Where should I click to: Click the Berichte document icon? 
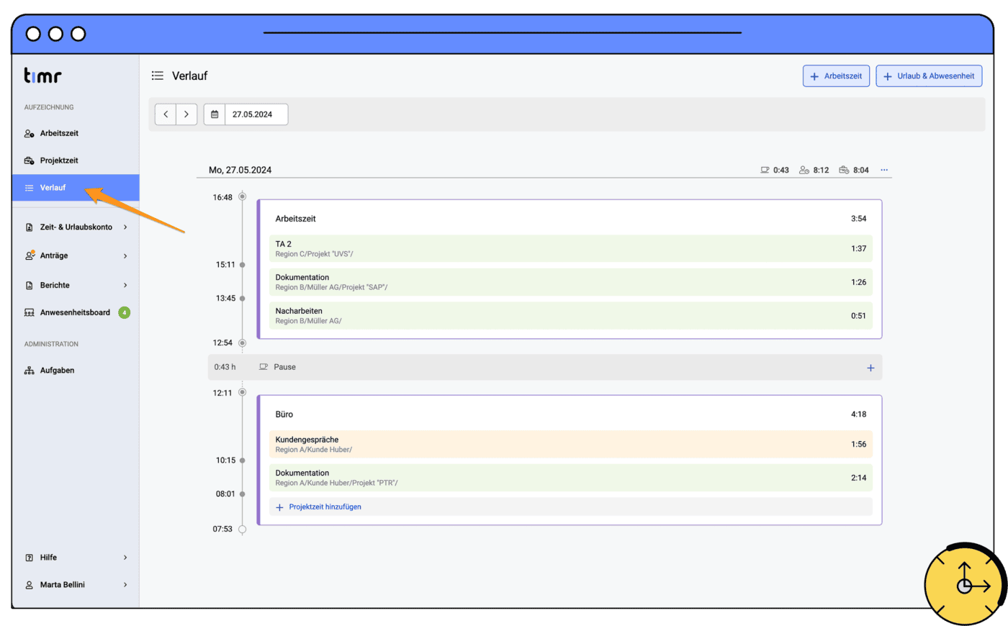point(30,286)
